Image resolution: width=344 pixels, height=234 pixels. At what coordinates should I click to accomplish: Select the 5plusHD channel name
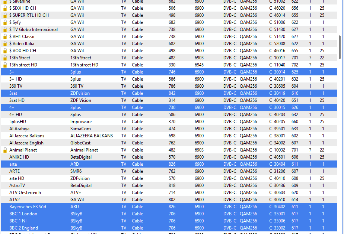point(17,122)
